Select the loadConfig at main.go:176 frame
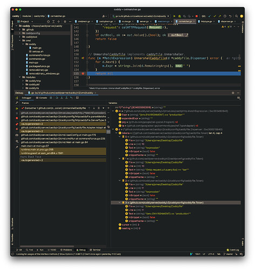 [x=63, y=135]
